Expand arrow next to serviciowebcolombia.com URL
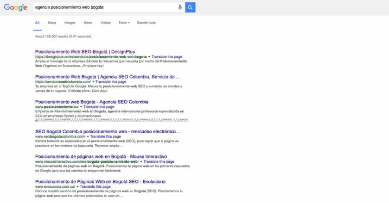389x203 pixels. coord(93,82)
